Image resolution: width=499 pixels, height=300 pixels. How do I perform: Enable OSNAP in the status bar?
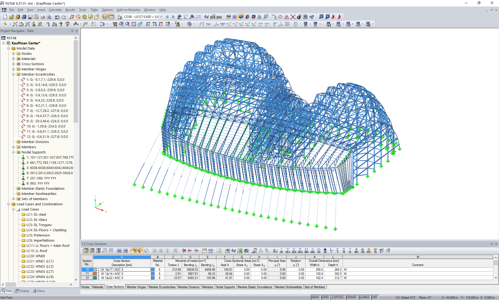coord(351,297)
